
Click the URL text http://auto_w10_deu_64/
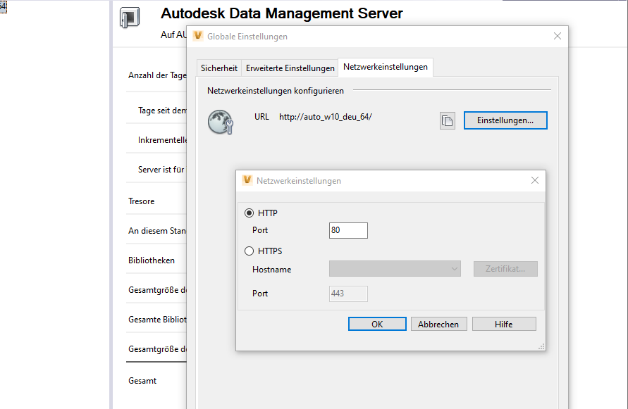pos(326,117)
